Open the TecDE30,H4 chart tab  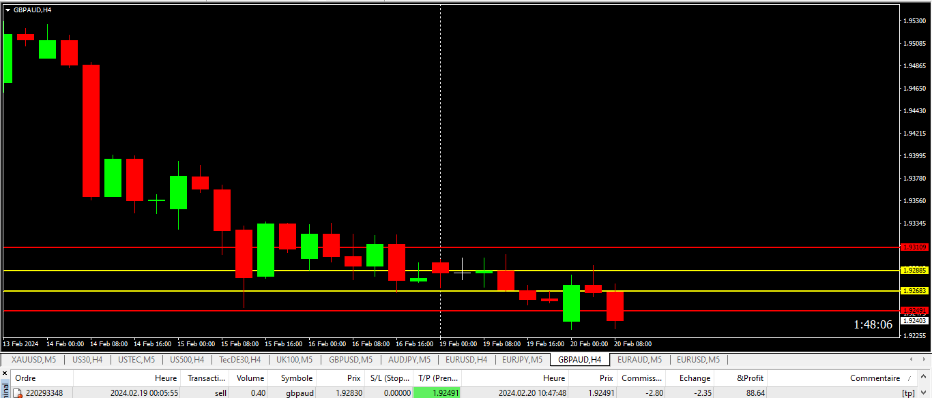(x=239, y=359)
